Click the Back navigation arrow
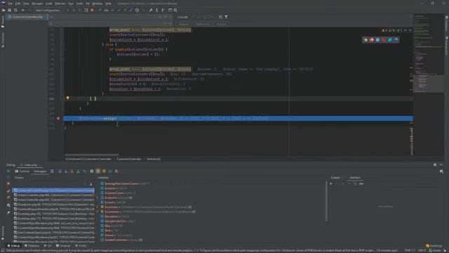Image resolution: width=449 pixels, height=253 pixels. 23,10
